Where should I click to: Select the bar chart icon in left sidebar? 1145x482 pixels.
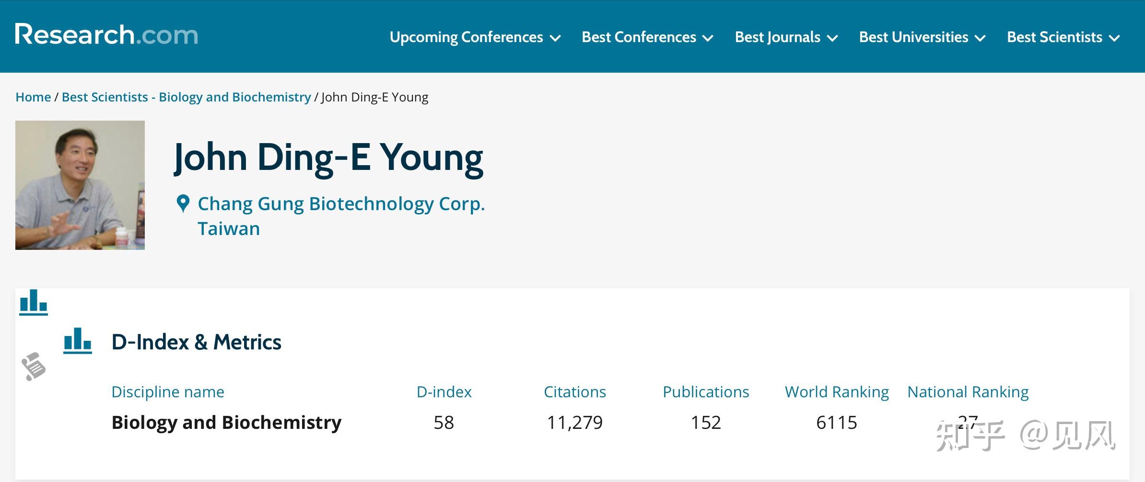34,303
